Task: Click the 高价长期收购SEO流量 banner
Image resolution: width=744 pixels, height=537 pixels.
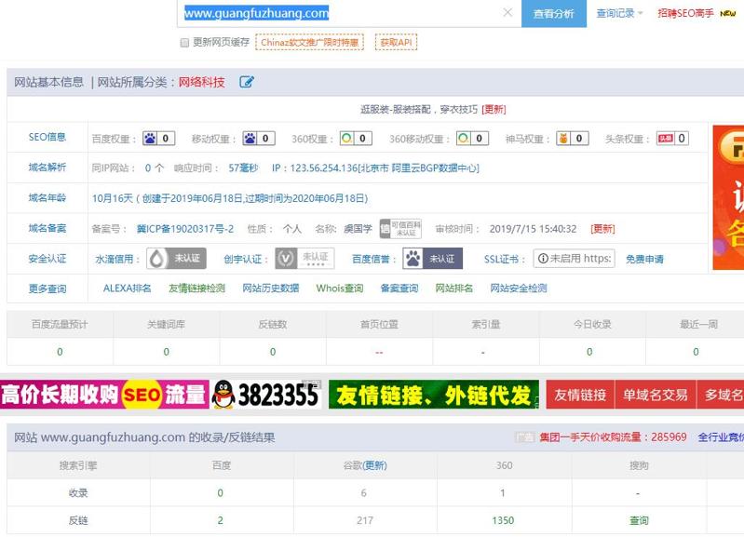Action: (x=104, y=395)
